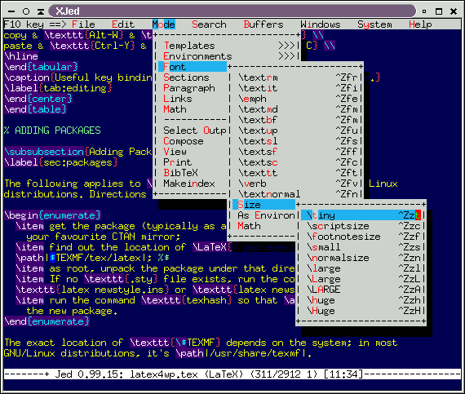Image resolution: width=465 pixels, height=394 pixels.
Task: Open the Search menu
Action: click(x=209, y=24)
